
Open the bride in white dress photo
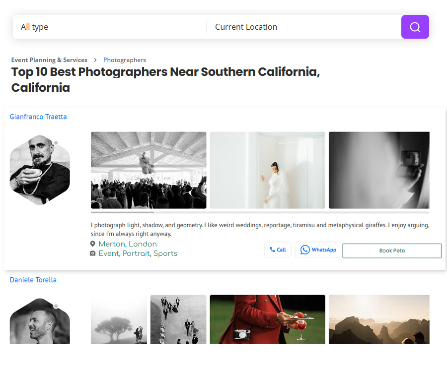tap(267, 170)
